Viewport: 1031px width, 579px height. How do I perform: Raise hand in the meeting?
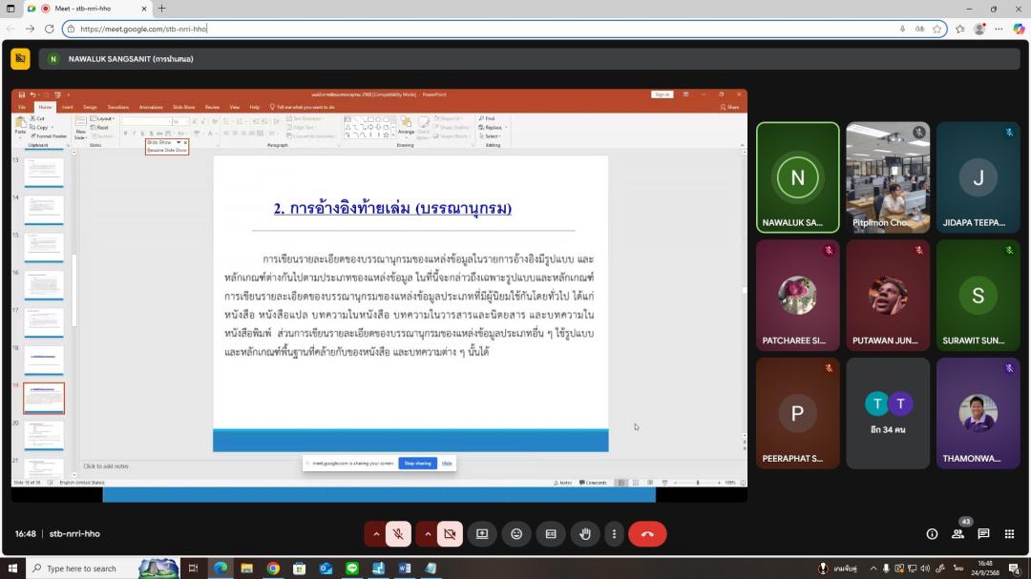coord(585,534)
